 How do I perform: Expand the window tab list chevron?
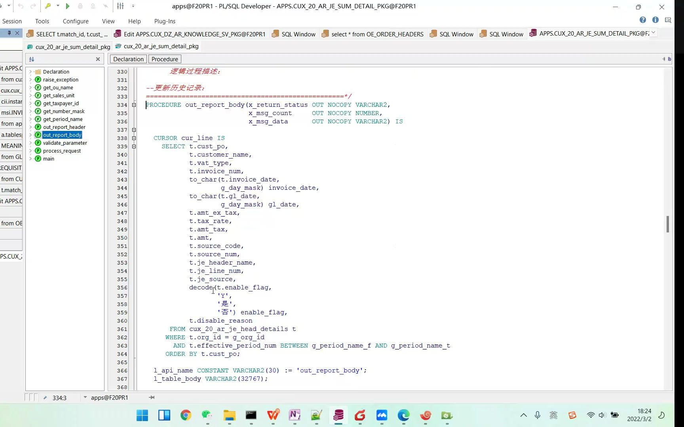click(654, 32)
